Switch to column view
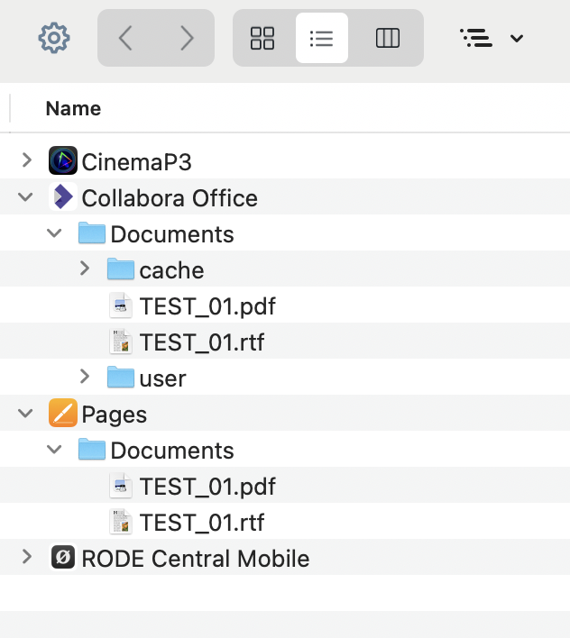The height and width of the screenshot is (638, 570). (x=388, y=38)
